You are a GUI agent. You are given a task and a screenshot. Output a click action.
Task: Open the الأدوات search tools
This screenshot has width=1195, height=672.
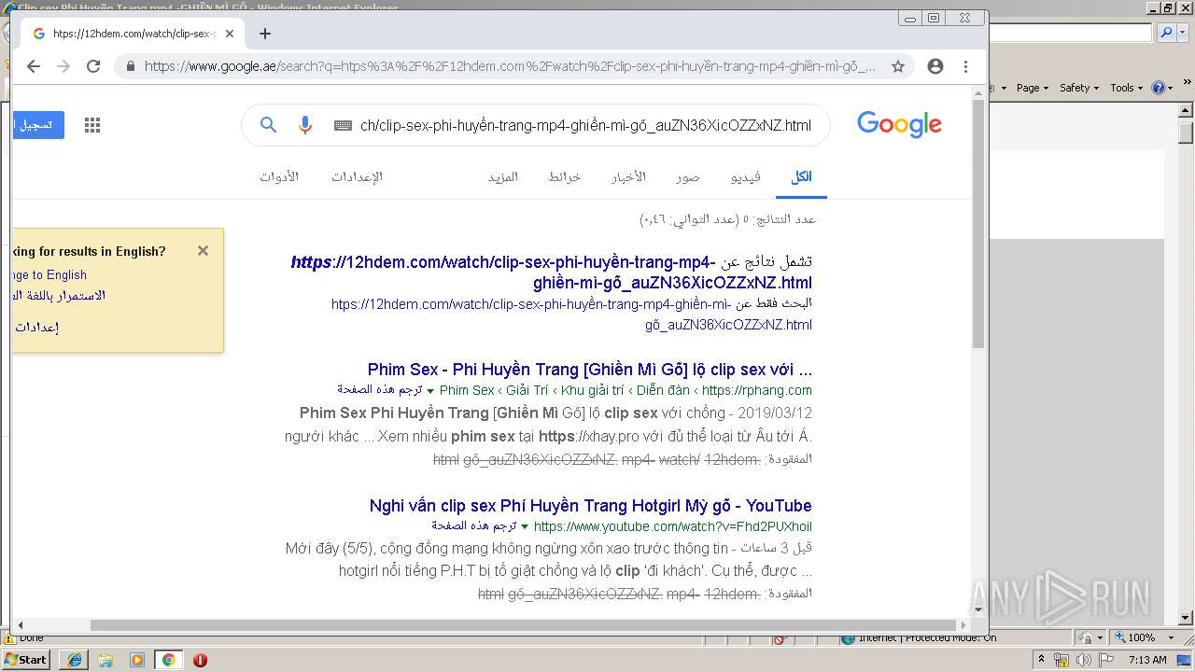279,176
